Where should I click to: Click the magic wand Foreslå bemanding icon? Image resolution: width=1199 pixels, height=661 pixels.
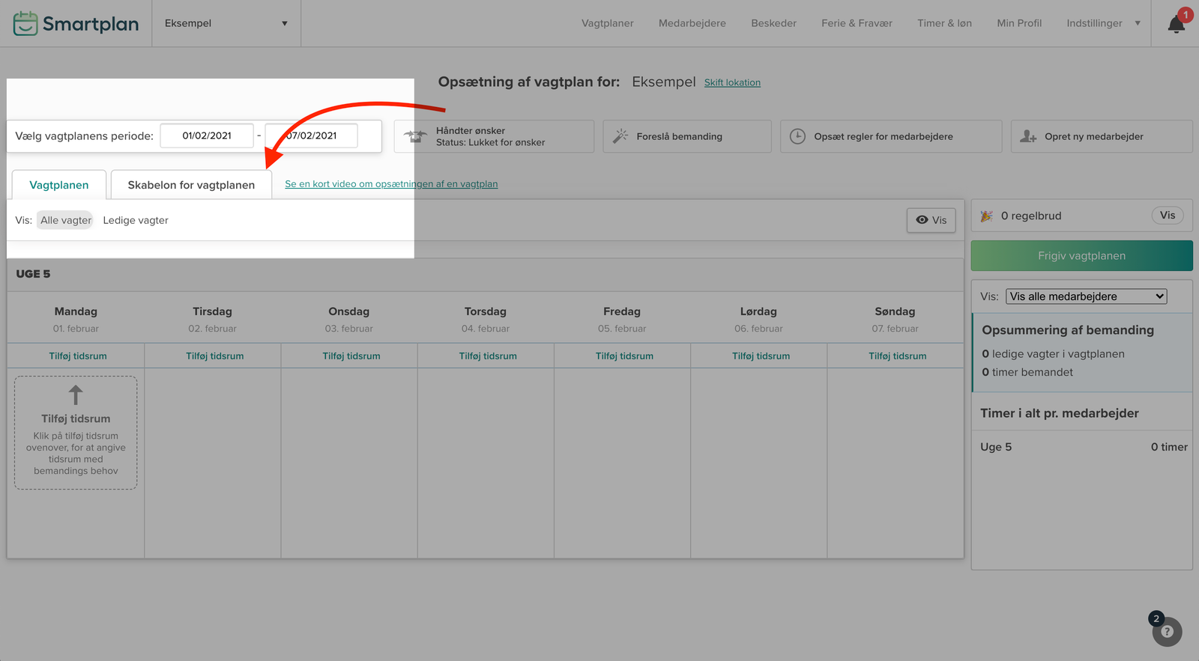[x=620, y=136]
